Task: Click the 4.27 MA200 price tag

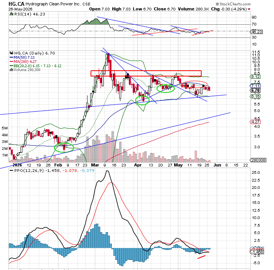Action: tap(255, 122)
